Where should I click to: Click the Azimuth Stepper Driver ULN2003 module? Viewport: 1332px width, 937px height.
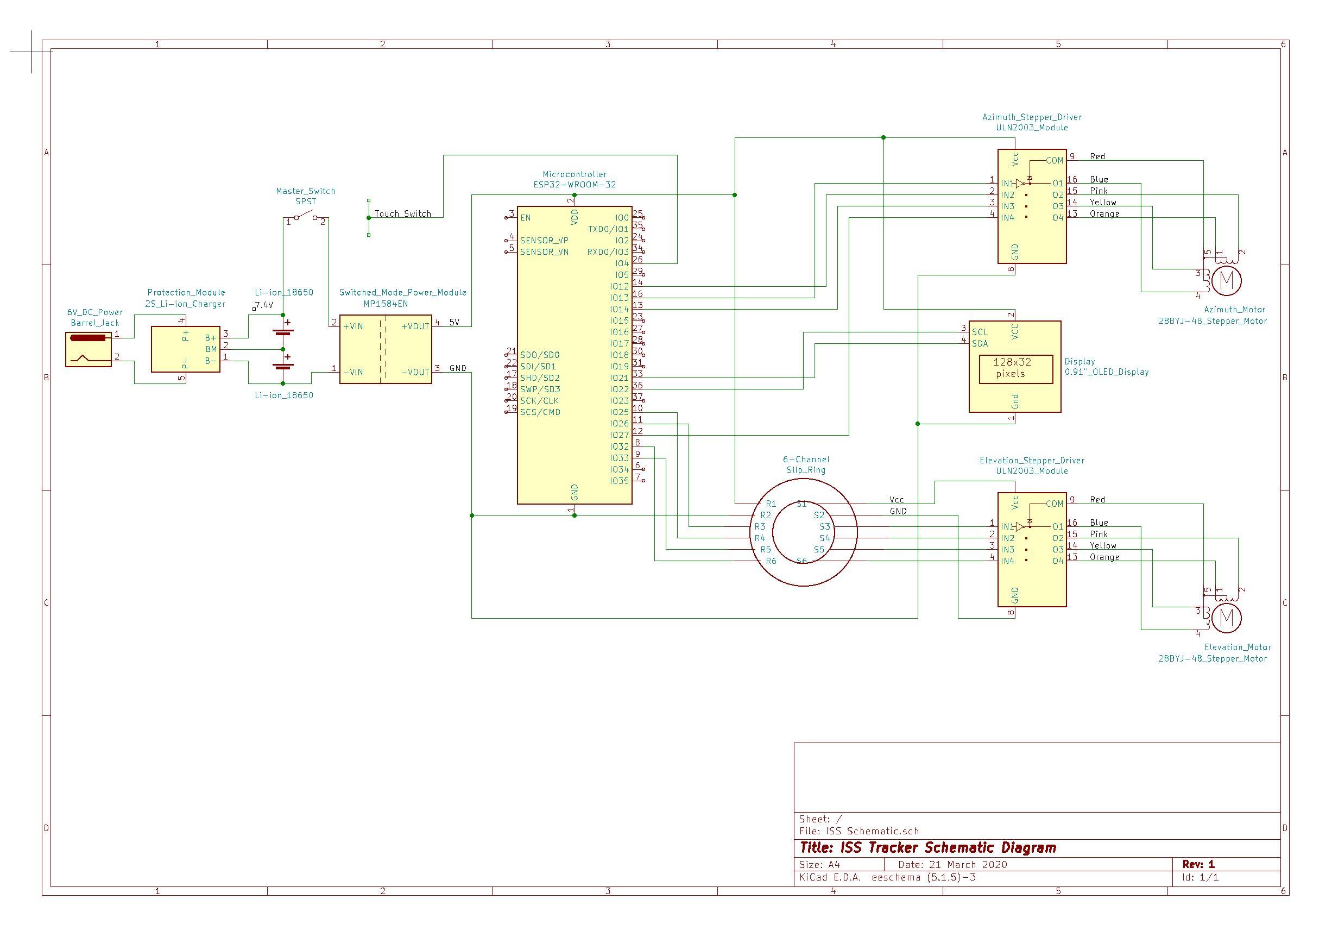pos(1033,206)
